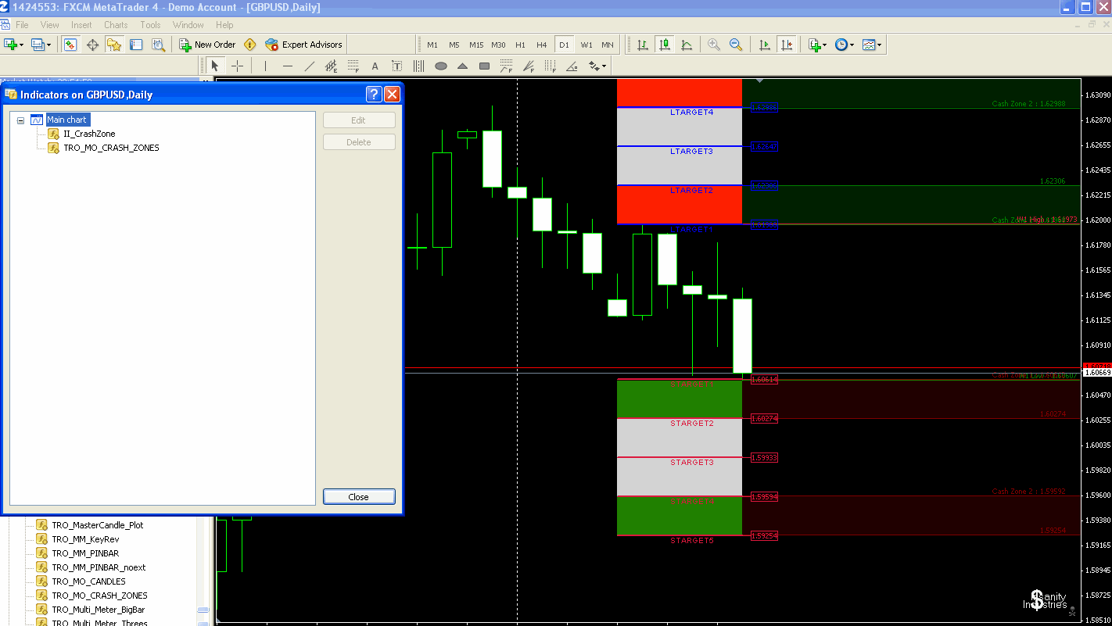Open the Periods clock icon
Viewport: 1112px width, 626px height.
841,45
